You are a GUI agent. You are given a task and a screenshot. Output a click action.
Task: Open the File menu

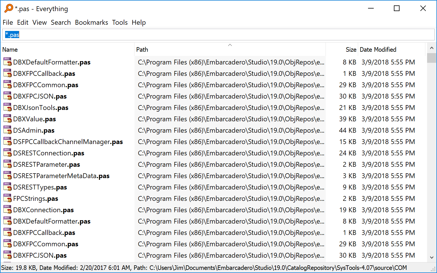pyautogui.click(x=8, y=22)
